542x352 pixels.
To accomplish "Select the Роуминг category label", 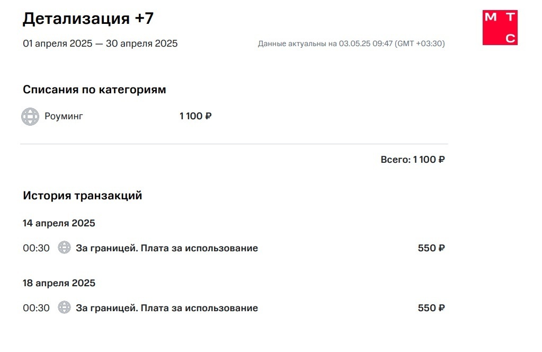I will [x=64, y=117].
